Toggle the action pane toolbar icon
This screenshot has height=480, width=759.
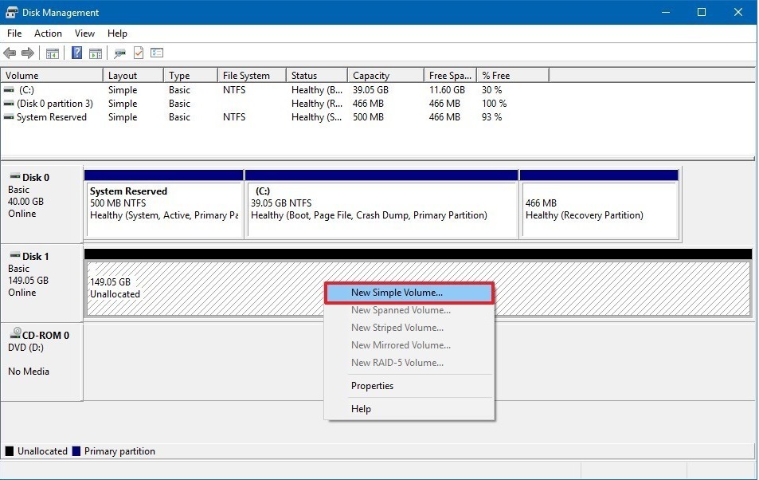pos(95,53)
